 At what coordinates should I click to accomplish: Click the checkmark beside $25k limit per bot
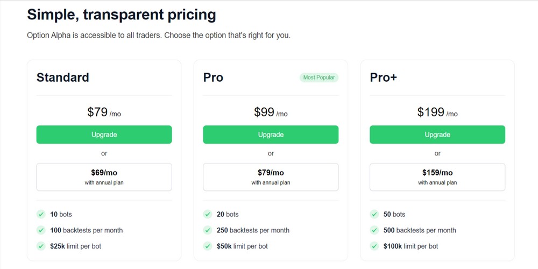click(41, 246)
